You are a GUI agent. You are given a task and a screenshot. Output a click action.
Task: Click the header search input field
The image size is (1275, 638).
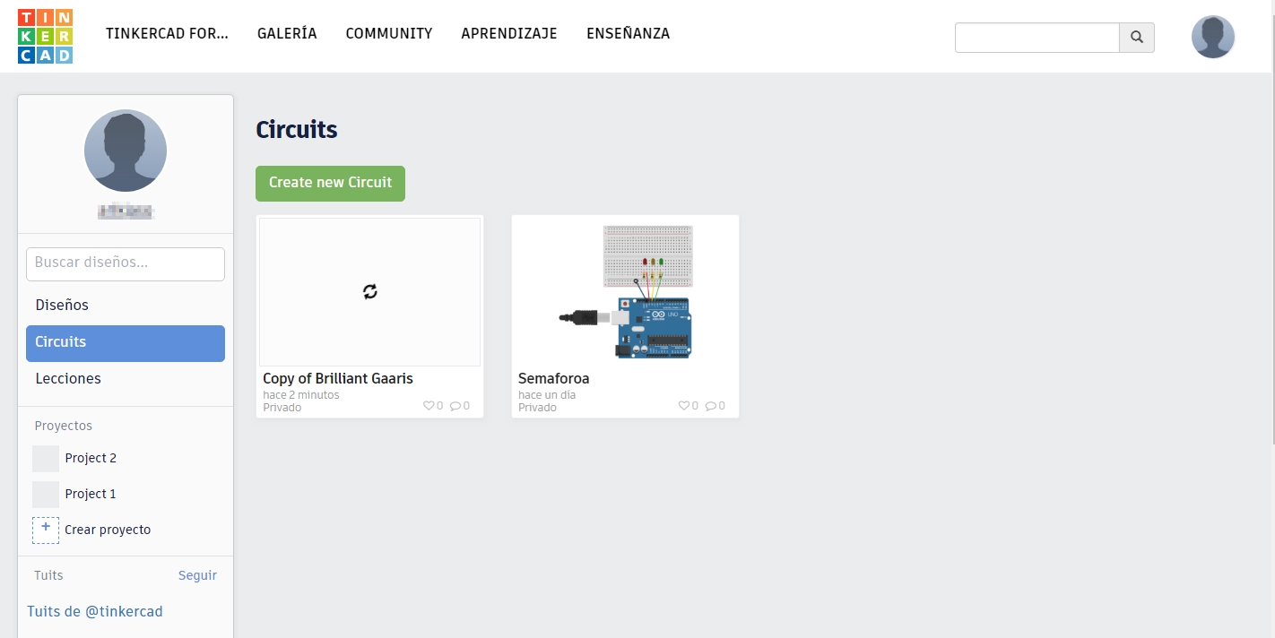click(x=1037, y=38)
